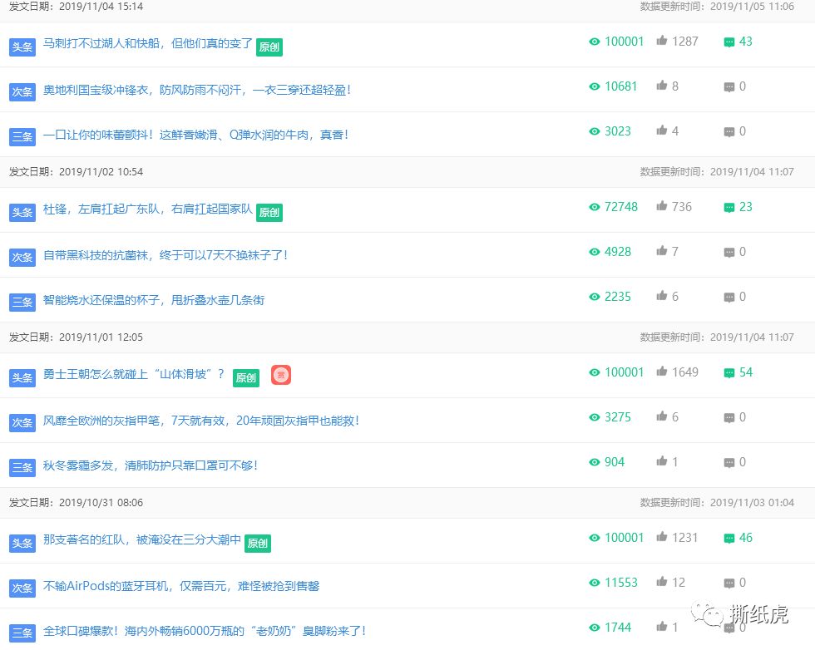Open the article 勇士王朝怎么就碰上山体滑坡

pos(133,375)
